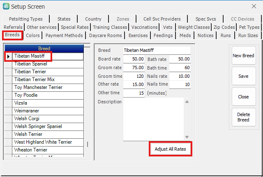The image size is (263, 177).
Task: Select Welsh Springer Spaniel breed
Action: [48, 126]
